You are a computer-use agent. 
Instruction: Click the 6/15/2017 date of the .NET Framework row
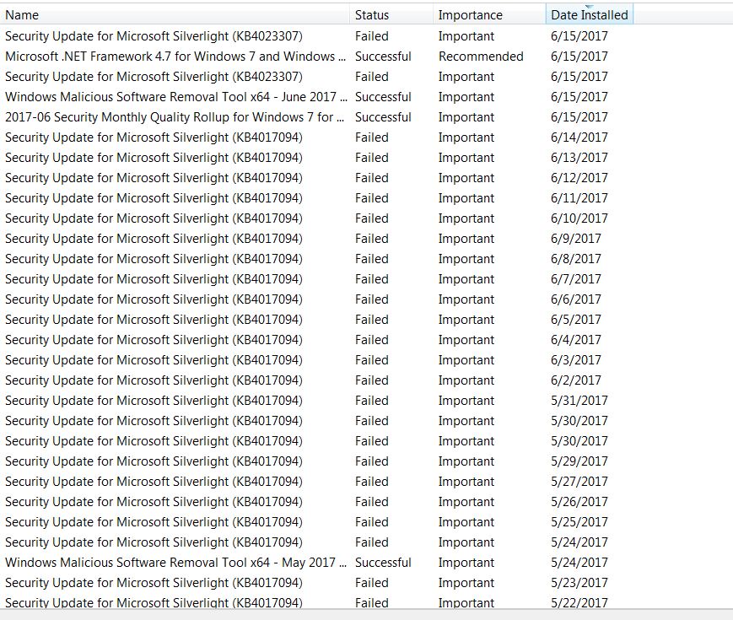(x=579, y=57)
